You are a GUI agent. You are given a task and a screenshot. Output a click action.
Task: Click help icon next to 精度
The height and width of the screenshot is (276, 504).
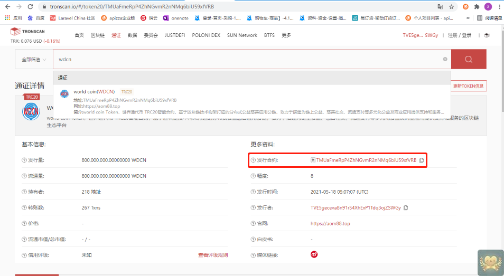[253, 176]
